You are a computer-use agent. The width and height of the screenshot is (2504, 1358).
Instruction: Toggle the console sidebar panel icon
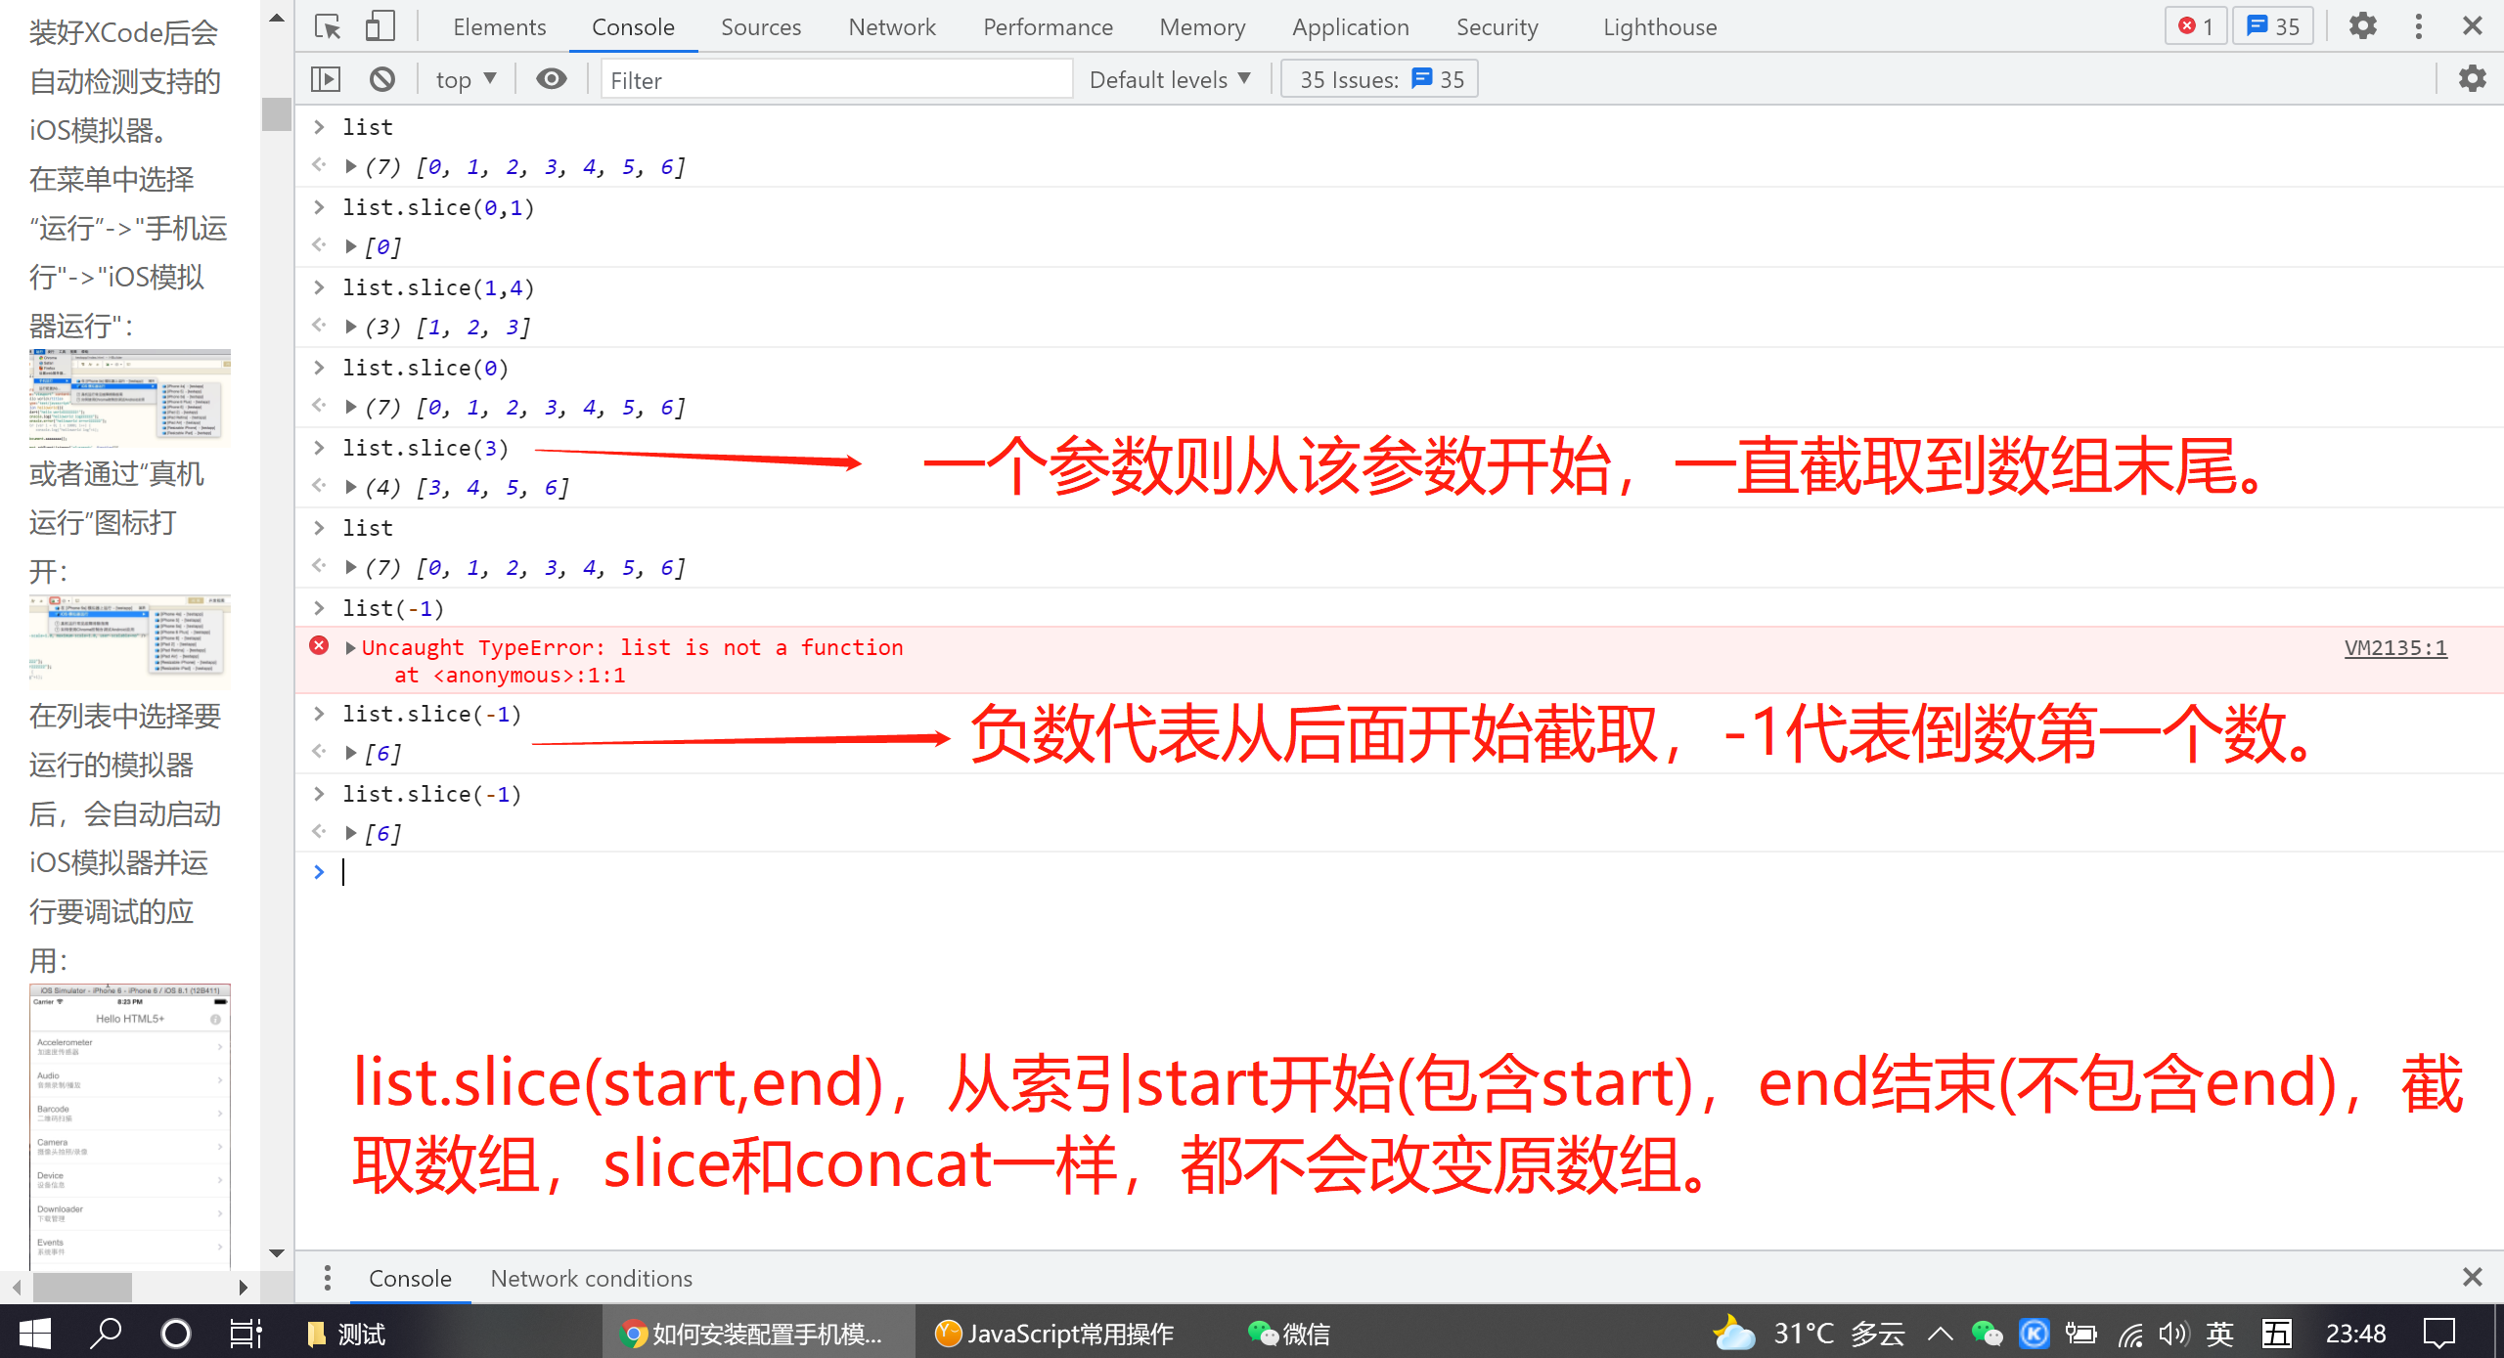326,79
